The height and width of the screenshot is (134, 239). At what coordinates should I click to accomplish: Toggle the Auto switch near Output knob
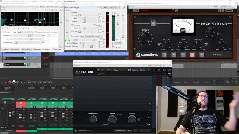tap(218, 34)
